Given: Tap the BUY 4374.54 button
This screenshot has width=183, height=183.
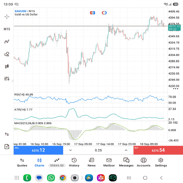Looking at the screenshot, I should pos(158,150).
